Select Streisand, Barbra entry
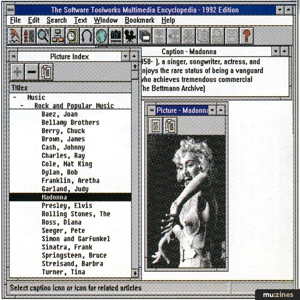This screenshot has height=300, width=300. coord(72,264)
